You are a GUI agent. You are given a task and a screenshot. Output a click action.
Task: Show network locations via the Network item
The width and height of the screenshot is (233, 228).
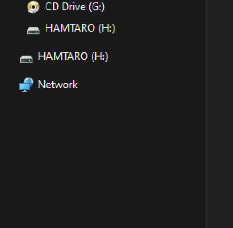(x=57, y=84)
